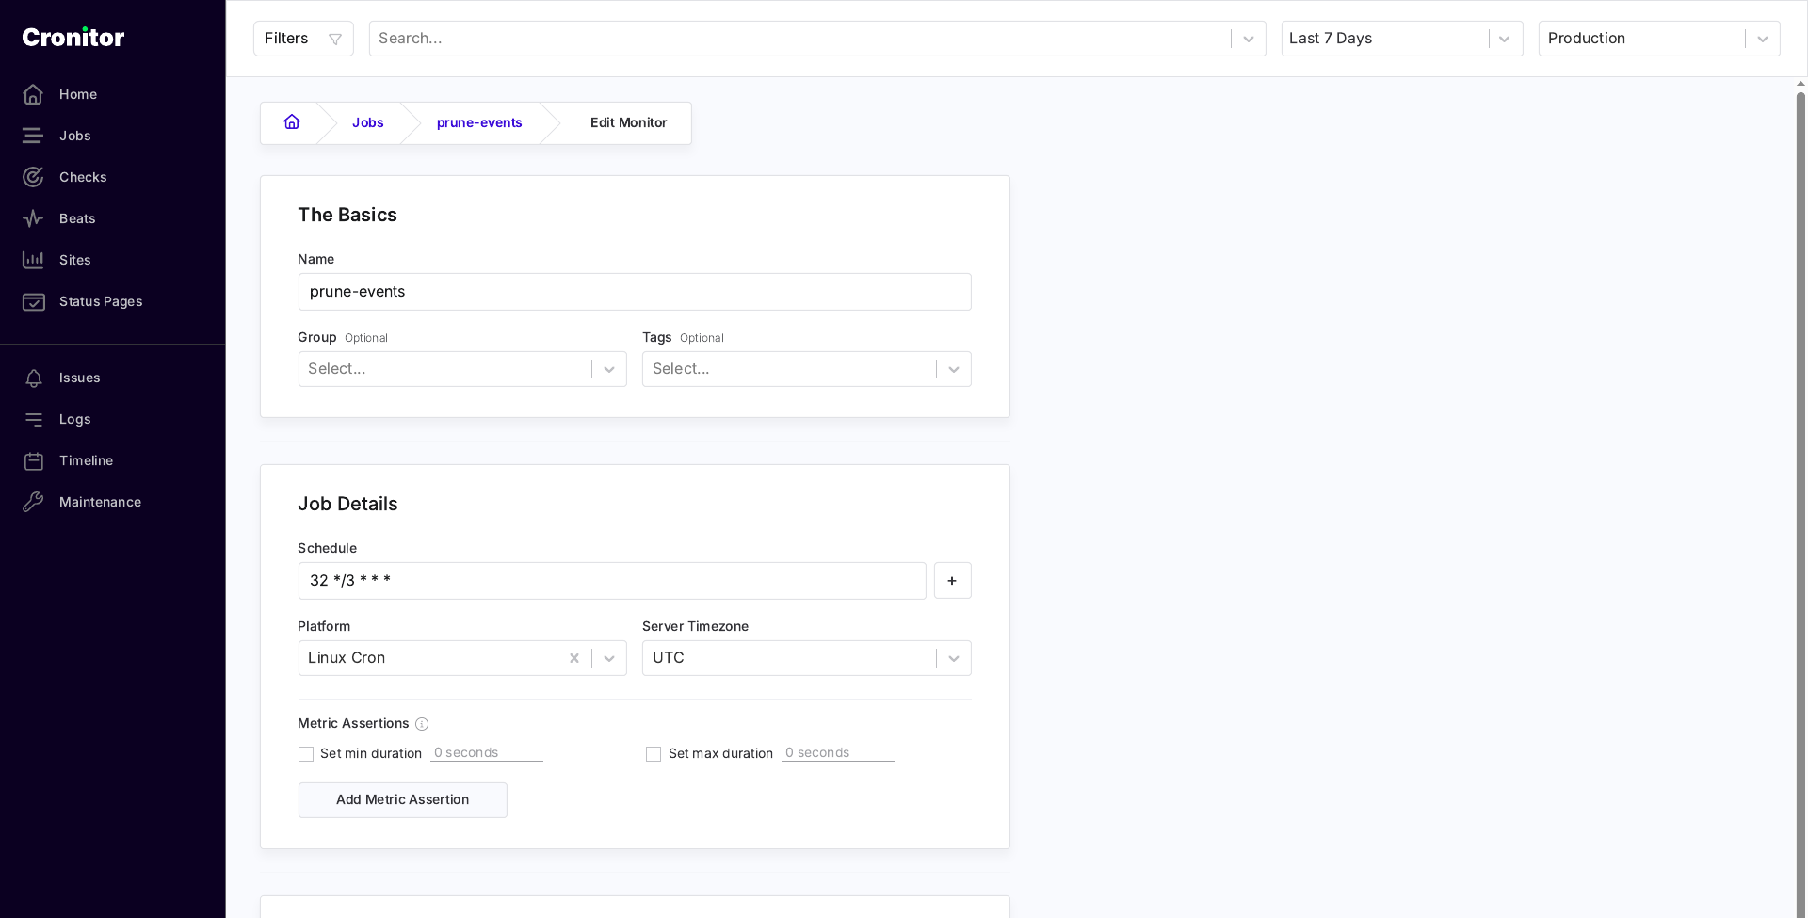The image size is (1808, 918).
Task: Click the plus button beside Schedule
Action: tap(952, 581)
